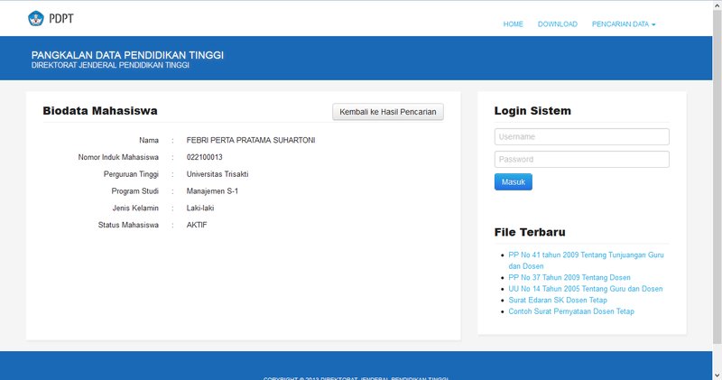The width and height of the screenshot is (722, 380).
Task: Click the PDPT logo icon
Action: [x=36, y=18]
